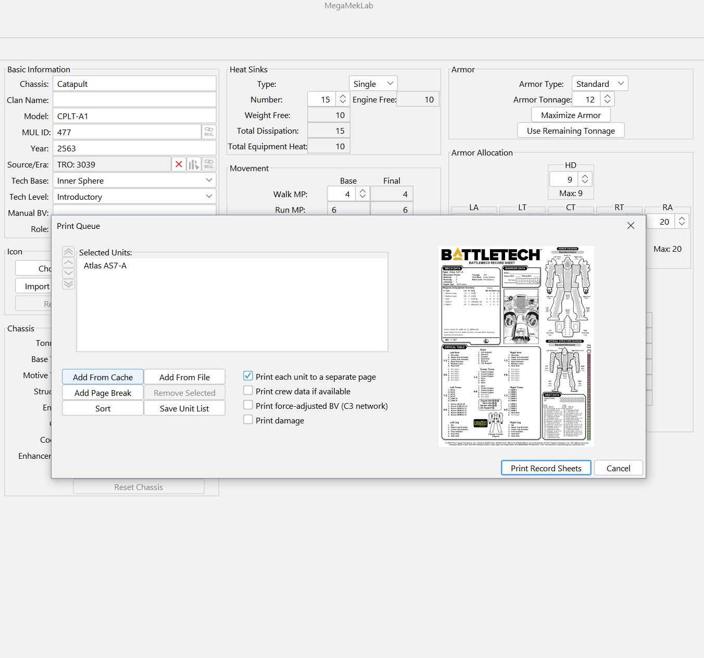Increase the Armor Tonnage value

(607, 96)
